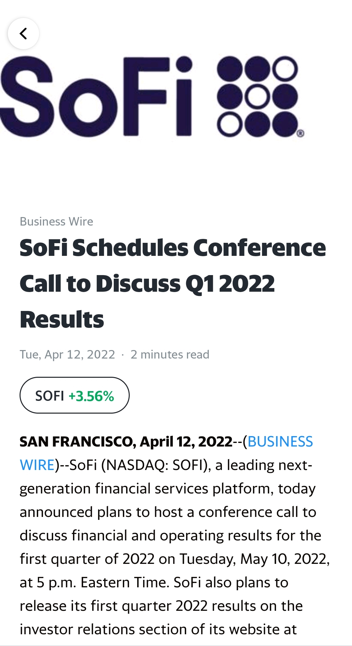Tap the 2 minutes read label
This screenshot has height=646, width=352.
pyautogui.click(x=170, y=355)
